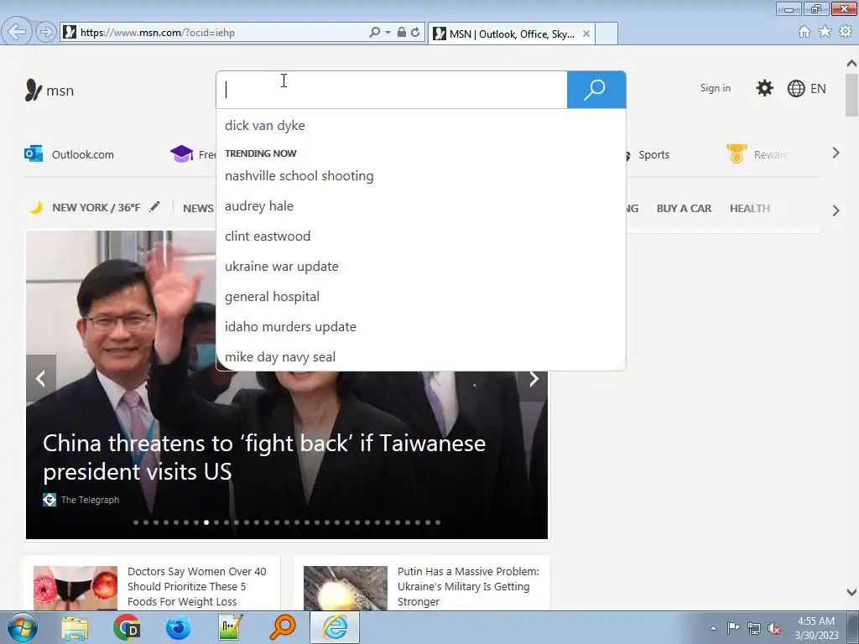Click the first carousel pagination dot

136,522
